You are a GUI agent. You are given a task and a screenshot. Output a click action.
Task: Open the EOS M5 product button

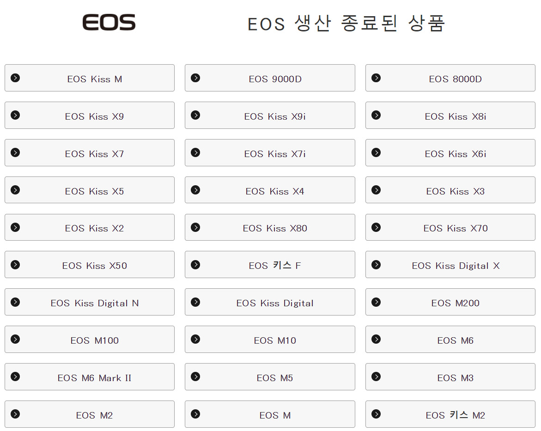coord(270,376)
